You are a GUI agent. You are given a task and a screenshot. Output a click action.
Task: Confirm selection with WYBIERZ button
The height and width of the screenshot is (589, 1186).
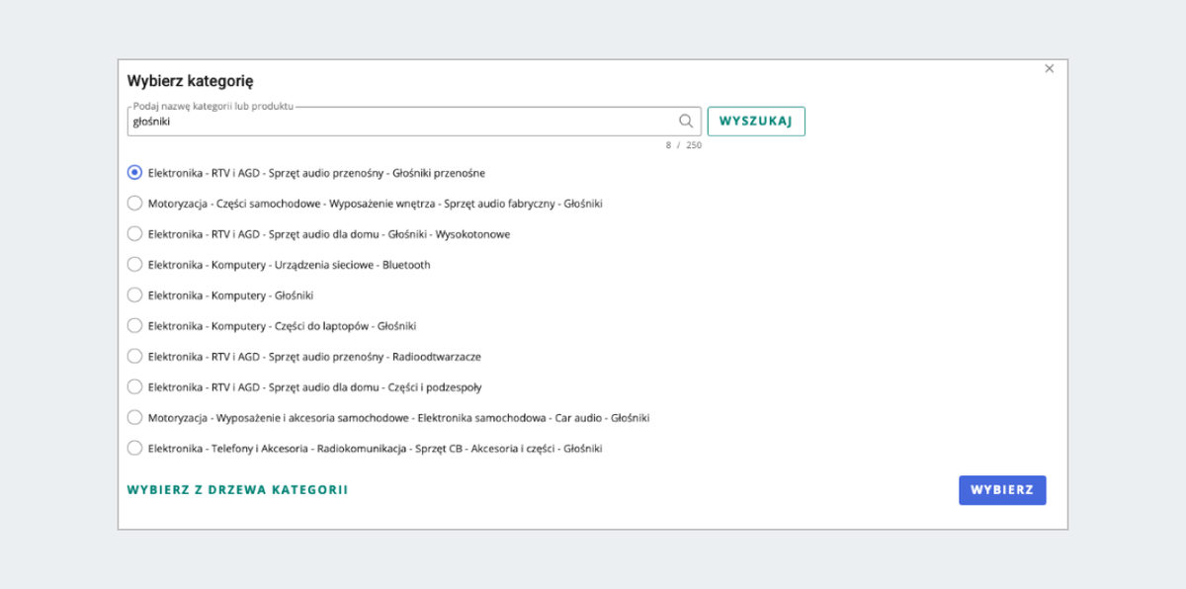point(1001,490)
